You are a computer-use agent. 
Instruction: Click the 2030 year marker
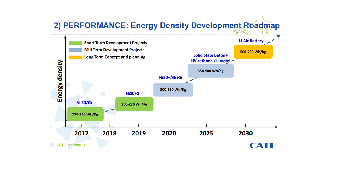[245, 133]
